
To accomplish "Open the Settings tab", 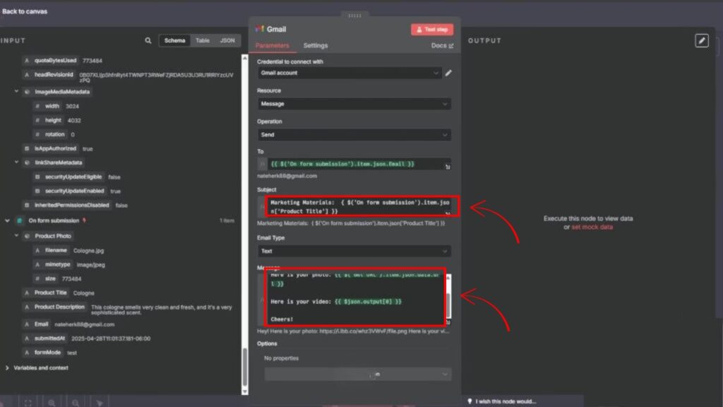I will [316, 46].
